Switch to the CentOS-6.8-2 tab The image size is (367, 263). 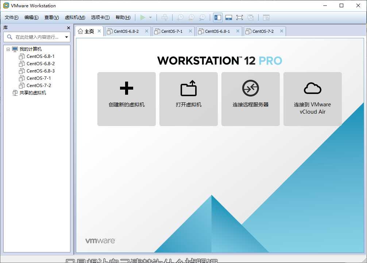point(126,31)
